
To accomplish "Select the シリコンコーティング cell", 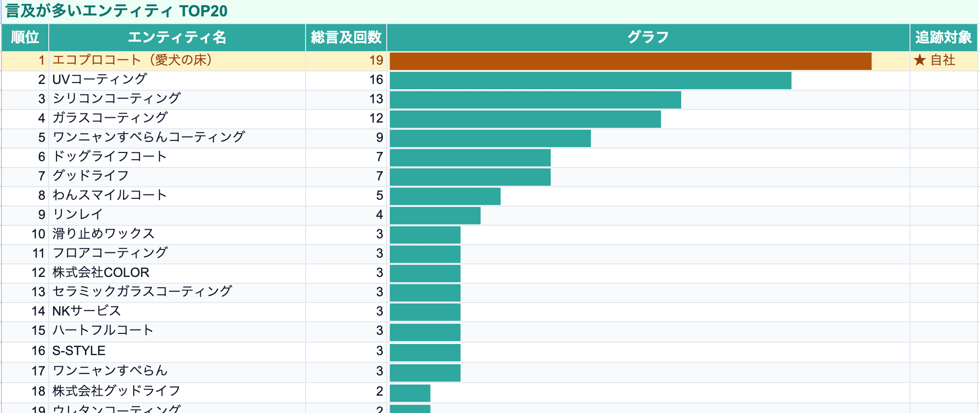I will tap(177, 99).
